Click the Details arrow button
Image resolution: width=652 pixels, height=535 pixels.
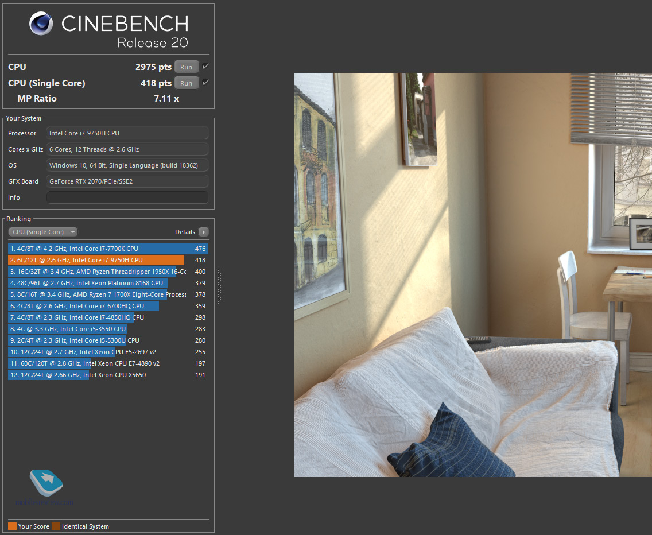pyautogui.click(x=203, y=232)
